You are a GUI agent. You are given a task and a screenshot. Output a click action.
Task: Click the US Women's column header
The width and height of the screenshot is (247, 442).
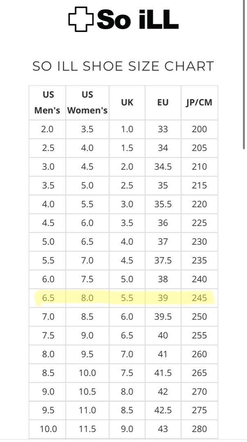click(87, 102)
